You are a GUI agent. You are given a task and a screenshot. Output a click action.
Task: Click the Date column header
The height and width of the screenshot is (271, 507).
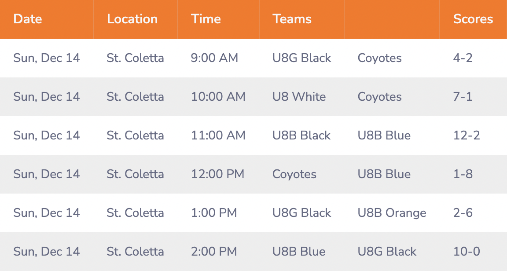(27, 19)
